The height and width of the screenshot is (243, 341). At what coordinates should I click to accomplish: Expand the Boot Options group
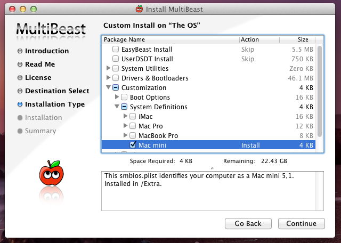117,97
